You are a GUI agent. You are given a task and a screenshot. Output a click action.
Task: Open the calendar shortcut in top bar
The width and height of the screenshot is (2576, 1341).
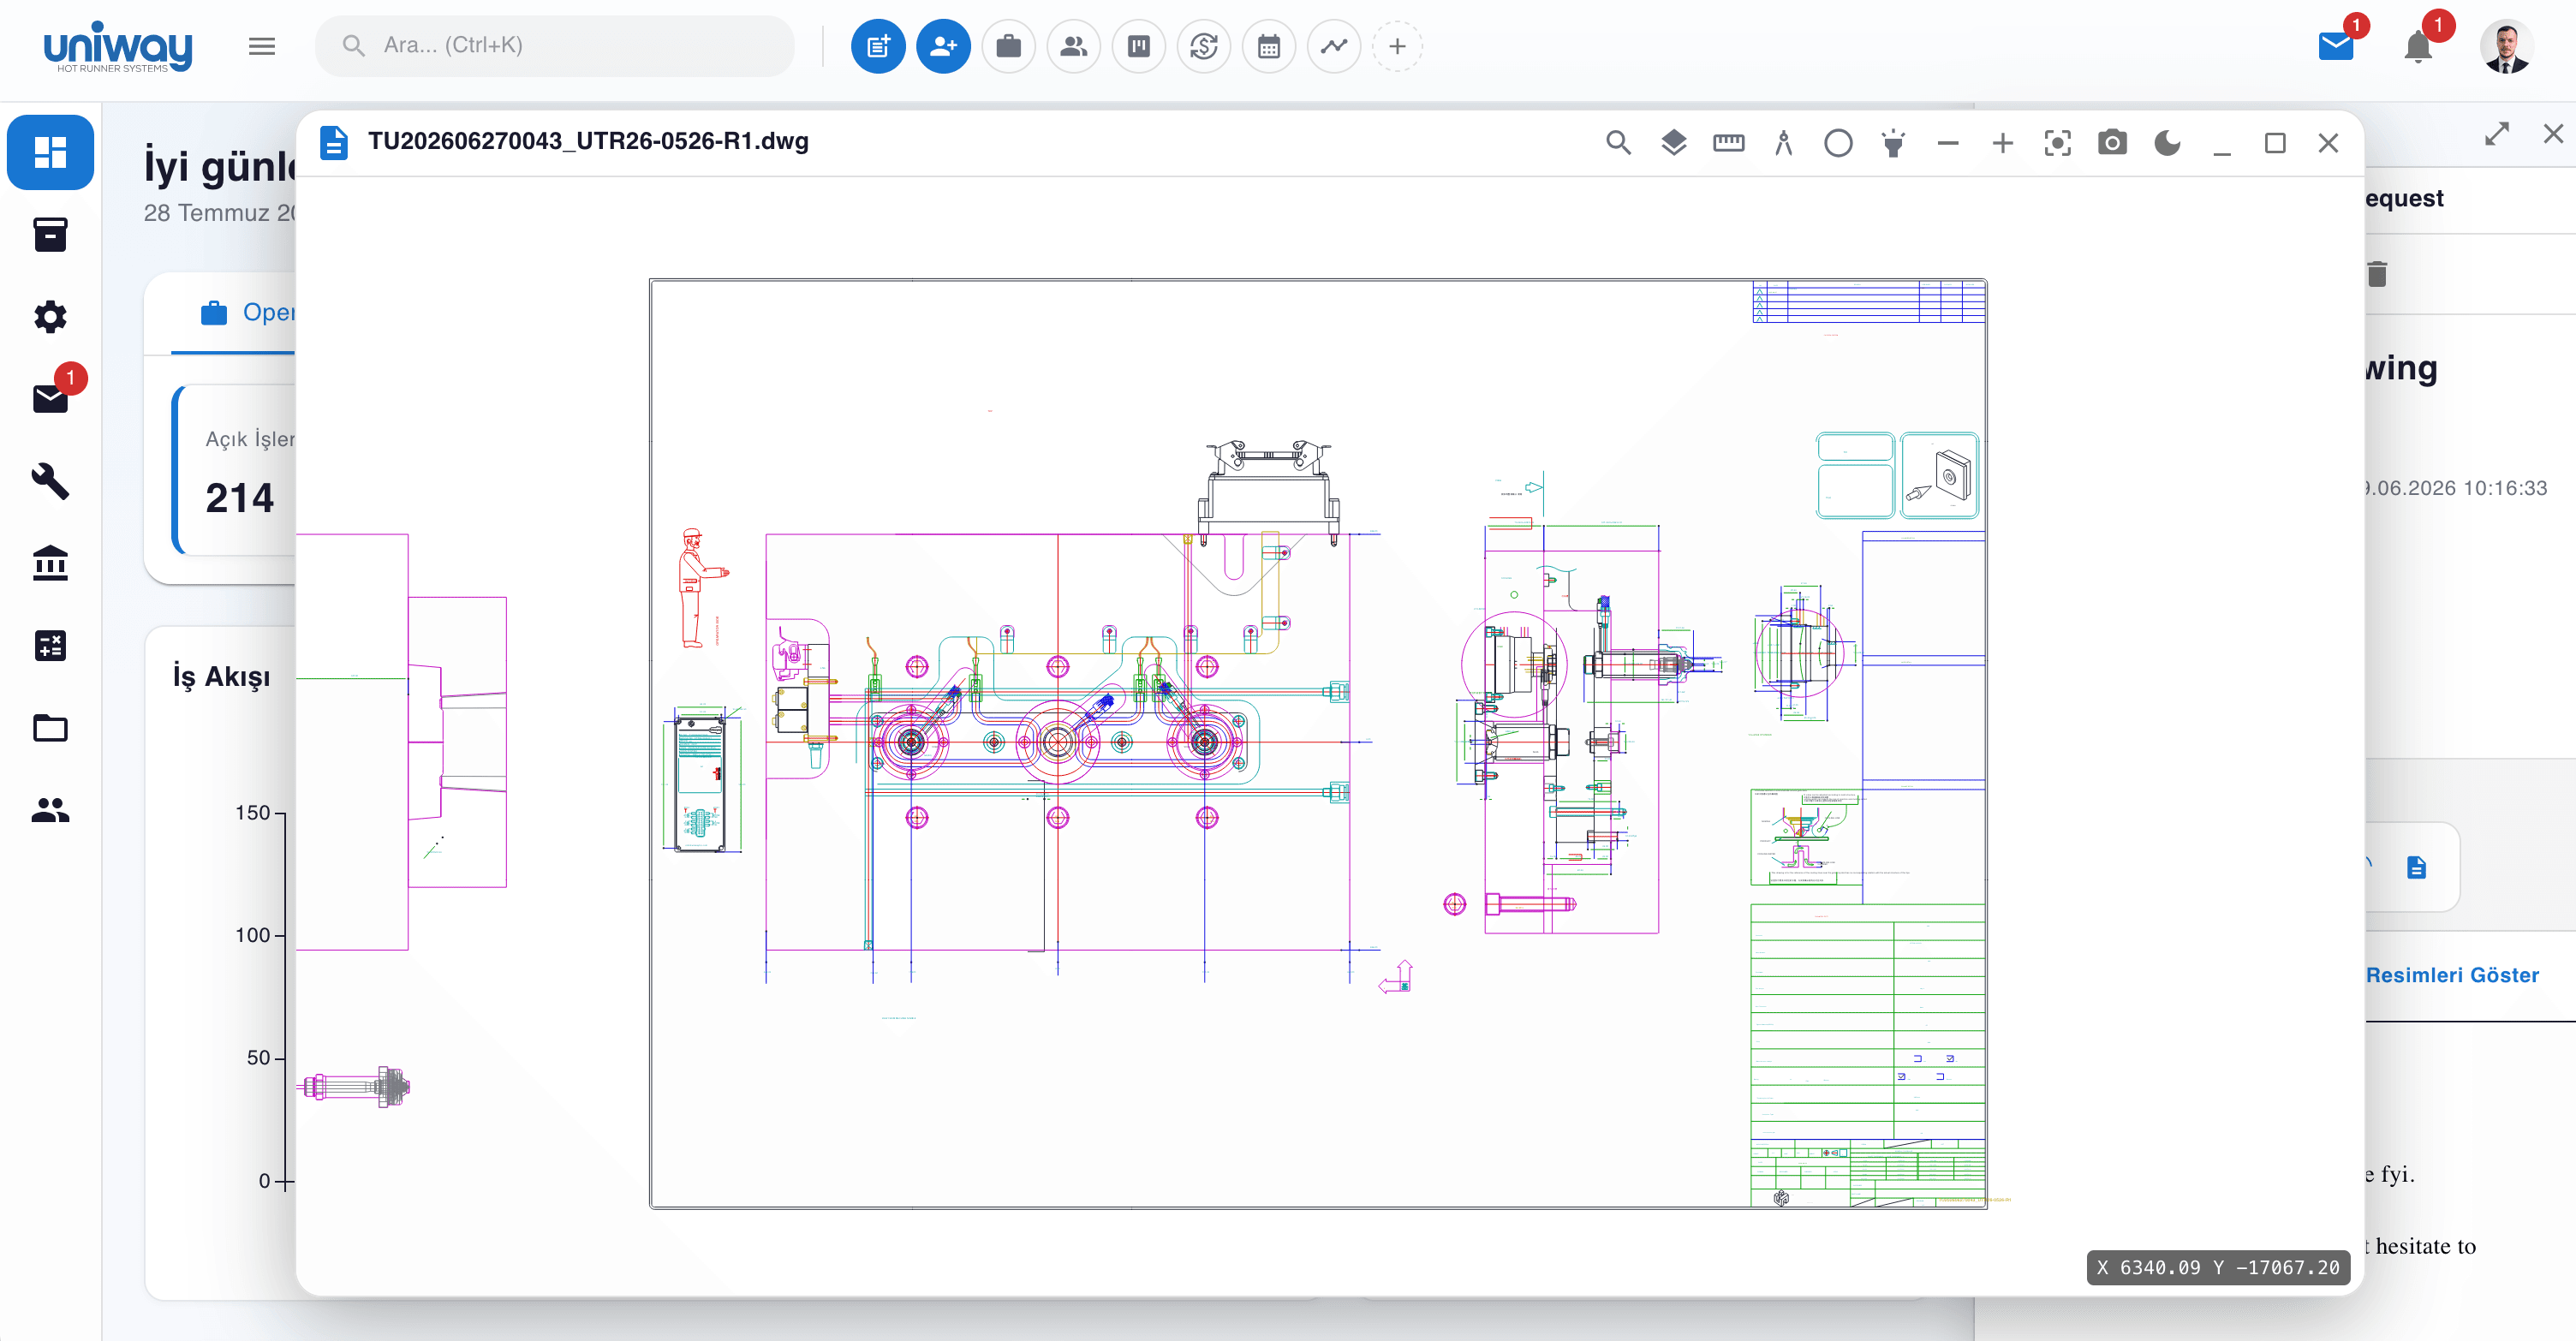[1268, 46]
